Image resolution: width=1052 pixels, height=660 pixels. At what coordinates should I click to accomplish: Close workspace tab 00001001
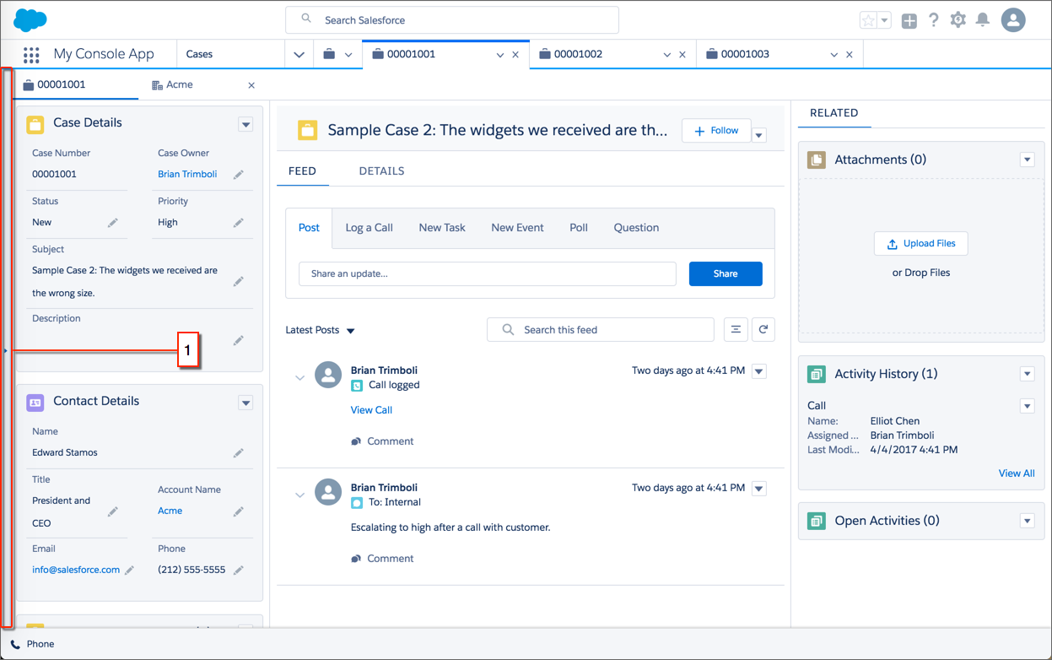pos(515,55)
